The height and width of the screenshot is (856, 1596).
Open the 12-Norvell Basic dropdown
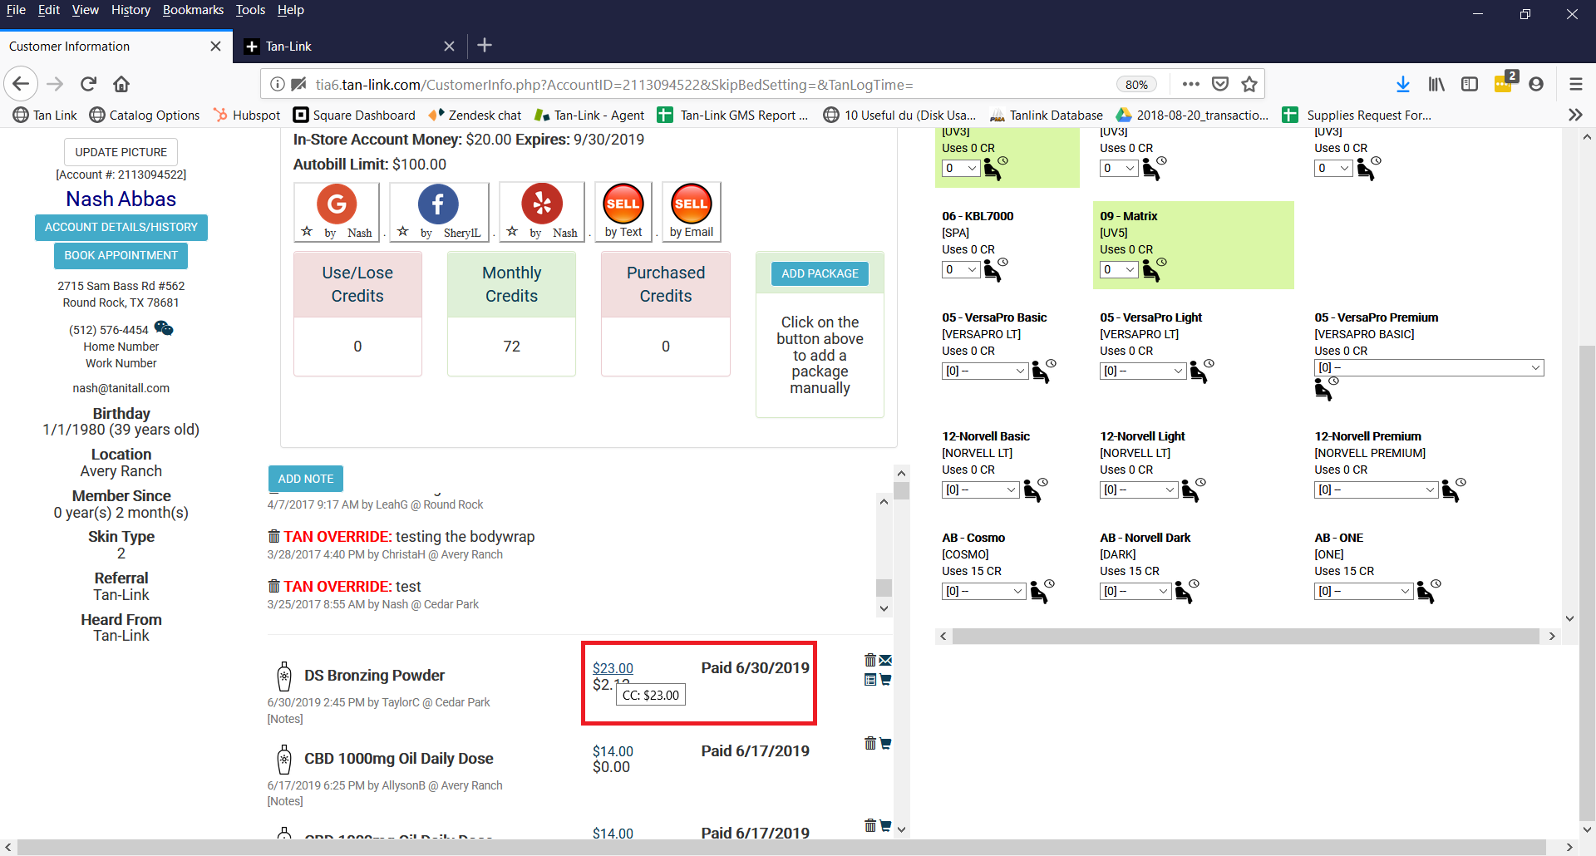(981, 489)
